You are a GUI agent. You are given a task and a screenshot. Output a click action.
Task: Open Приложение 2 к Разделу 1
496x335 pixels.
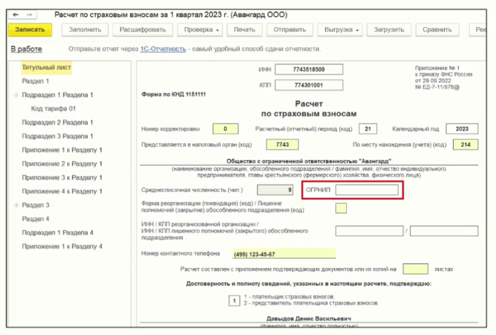coord(62,163)
